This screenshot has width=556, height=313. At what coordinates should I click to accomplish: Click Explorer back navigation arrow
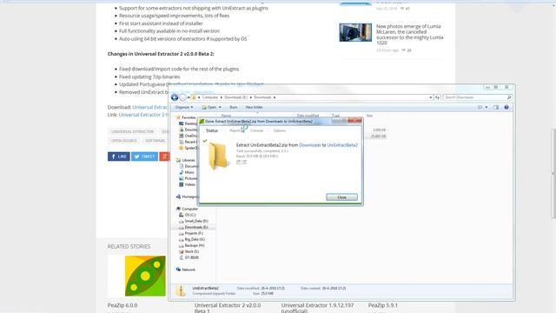coord(175,97)
